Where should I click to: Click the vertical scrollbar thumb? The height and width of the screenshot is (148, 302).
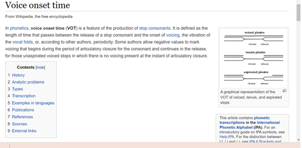299,13
